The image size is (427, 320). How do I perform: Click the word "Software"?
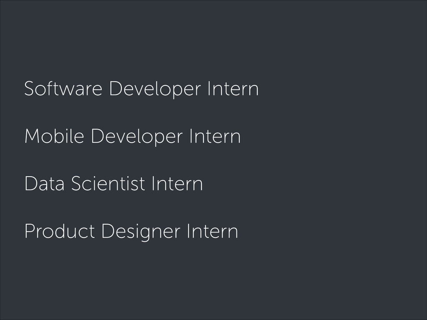point(63,88)
